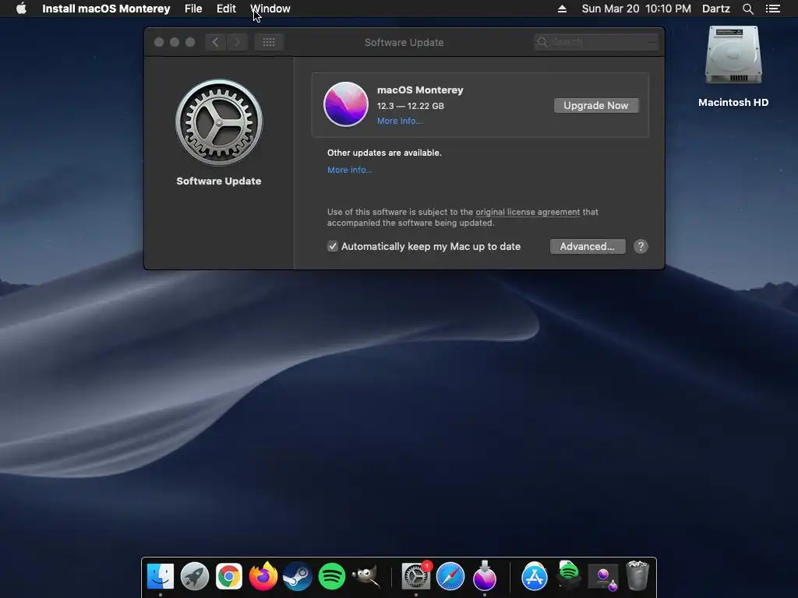The height and width of the screenshot is (598, 798).
Task: Click the 'macOS Monterey' update title
Action: 420,90
